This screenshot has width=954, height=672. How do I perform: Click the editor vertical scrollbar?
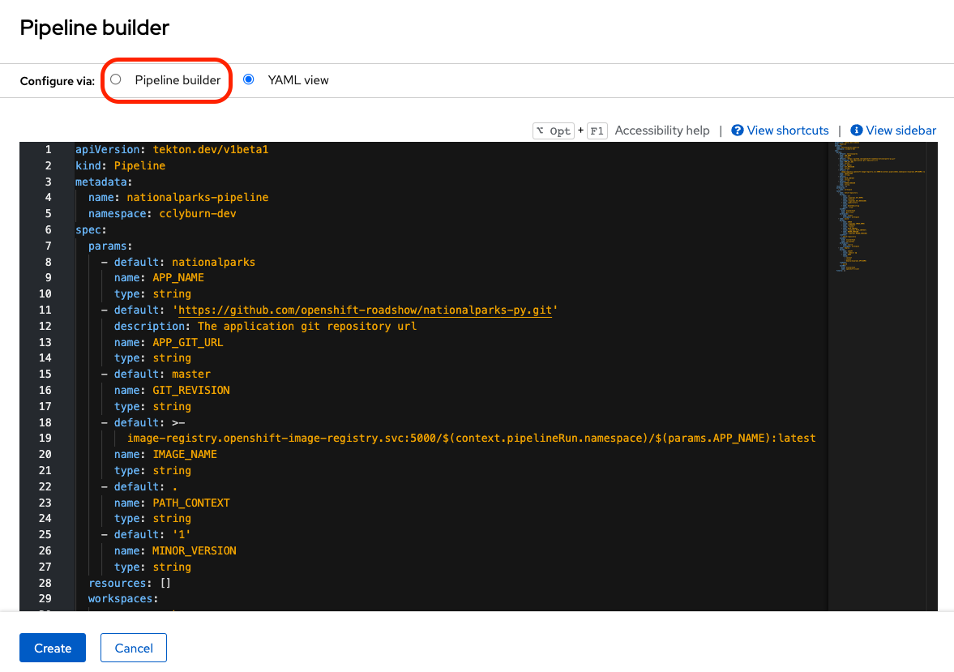930,376
